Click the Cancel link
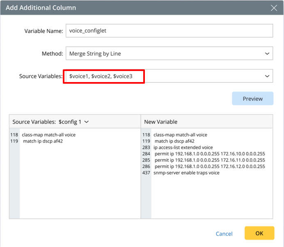Image resolution: width=284 pixels, height=247 pixels. (x=224, y=234)
